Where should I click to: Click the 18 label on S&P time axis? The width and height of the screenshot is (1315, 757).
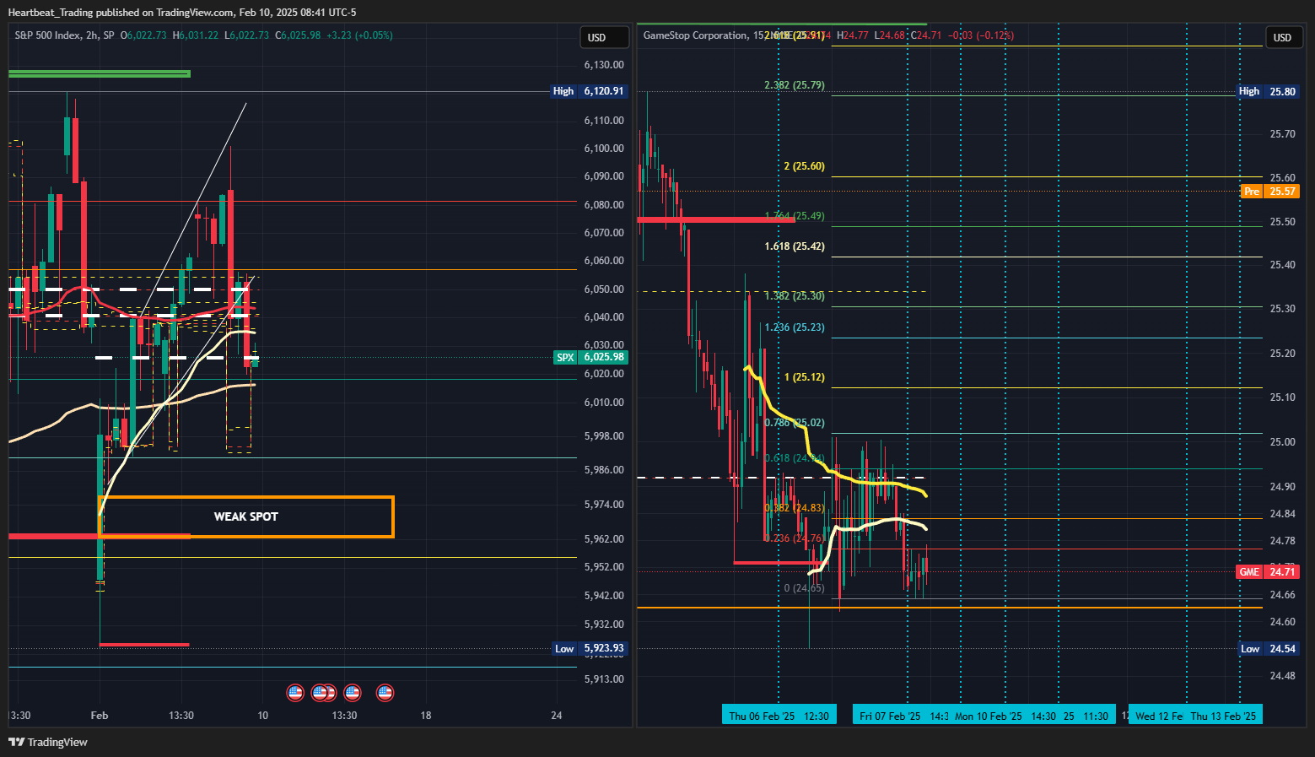(426, 716)
